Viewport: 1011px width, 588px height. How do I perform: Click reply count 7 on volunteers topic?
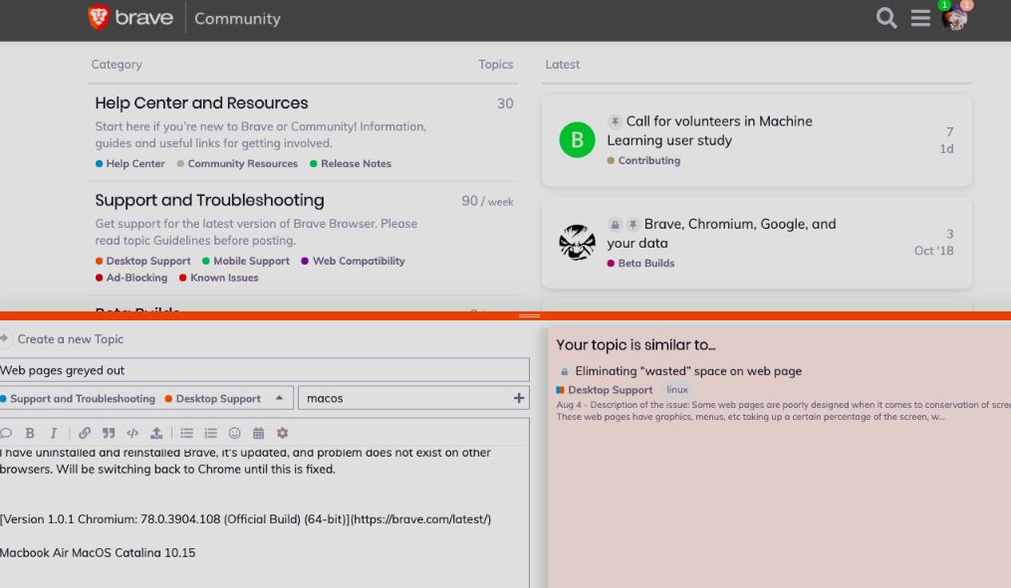coord(949,131)
